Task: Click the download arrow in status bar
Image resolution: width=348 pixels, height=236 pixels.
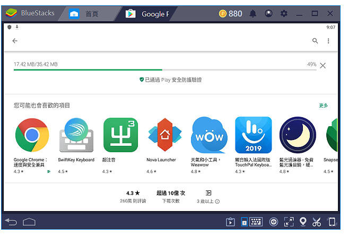Action: [x=17, y=27]
